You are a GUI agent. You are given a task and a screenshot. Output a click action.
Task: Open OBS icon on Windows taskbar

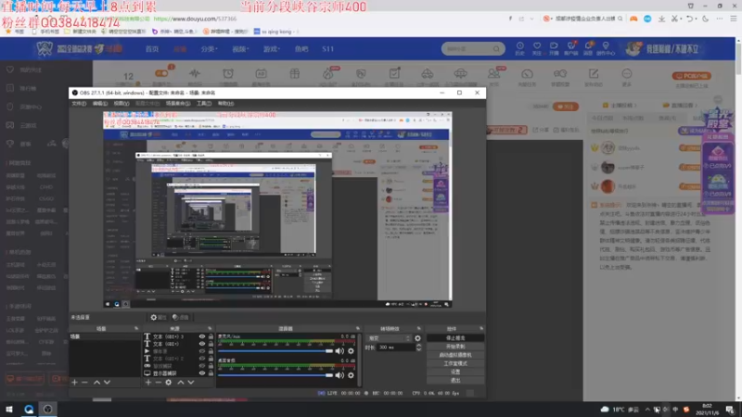(x=48, y=409)
